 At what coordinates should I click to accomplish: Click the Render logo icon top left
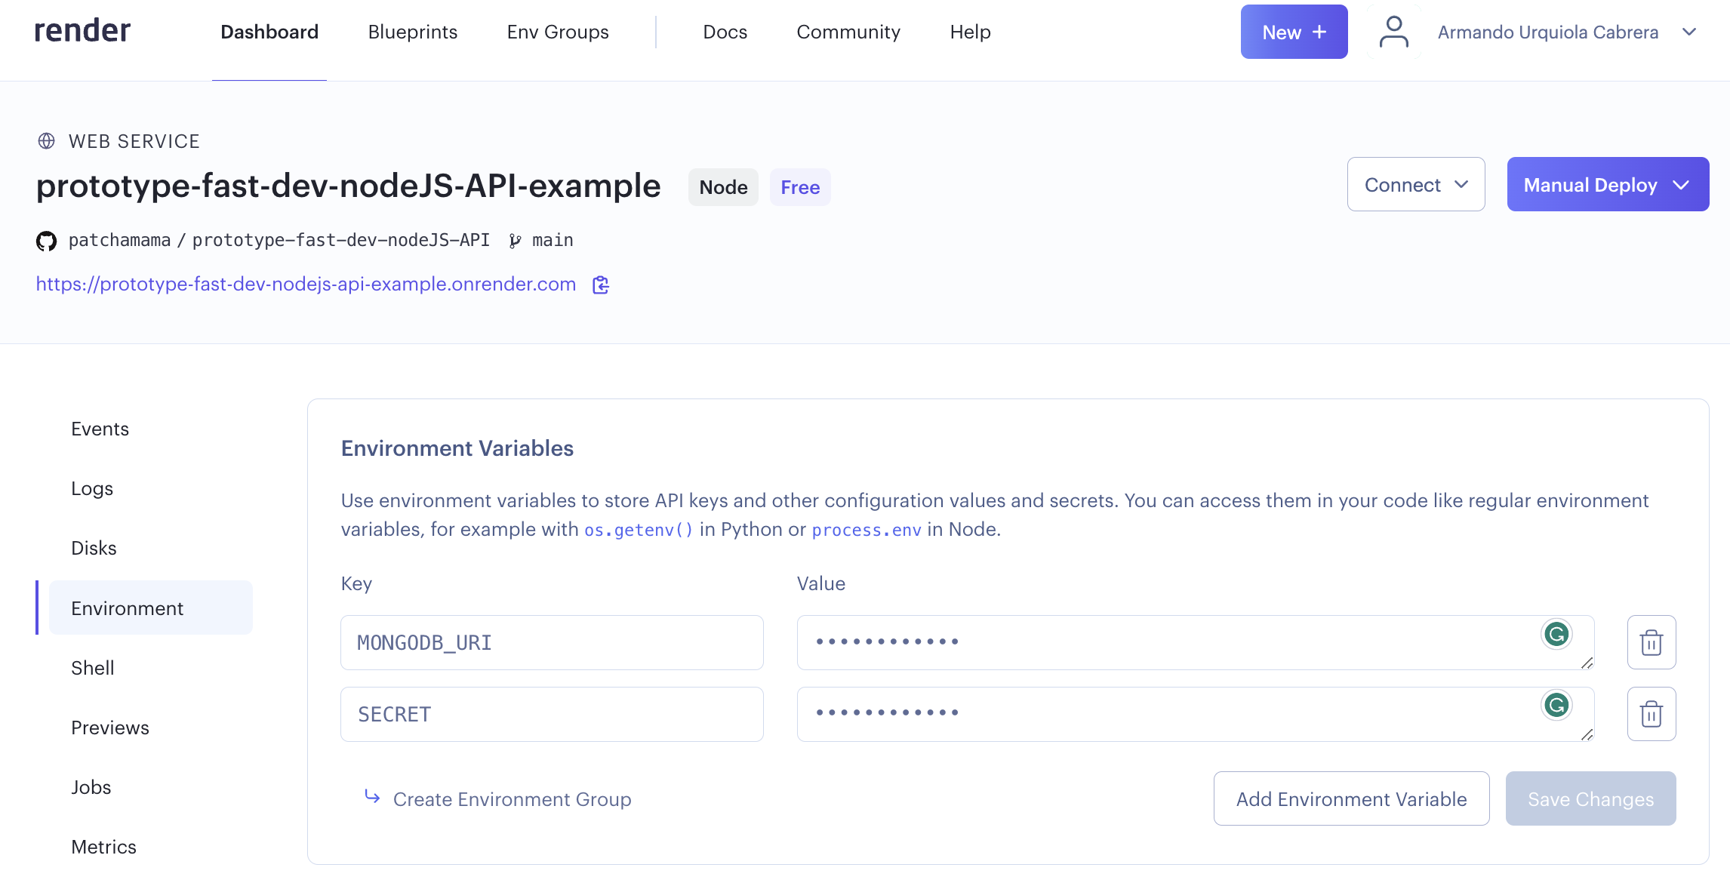tap(82, 32)
